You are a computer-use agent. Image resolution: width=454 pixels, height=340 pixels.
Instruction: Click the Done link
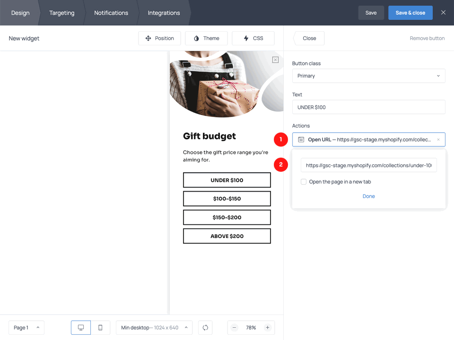(368, 196)
